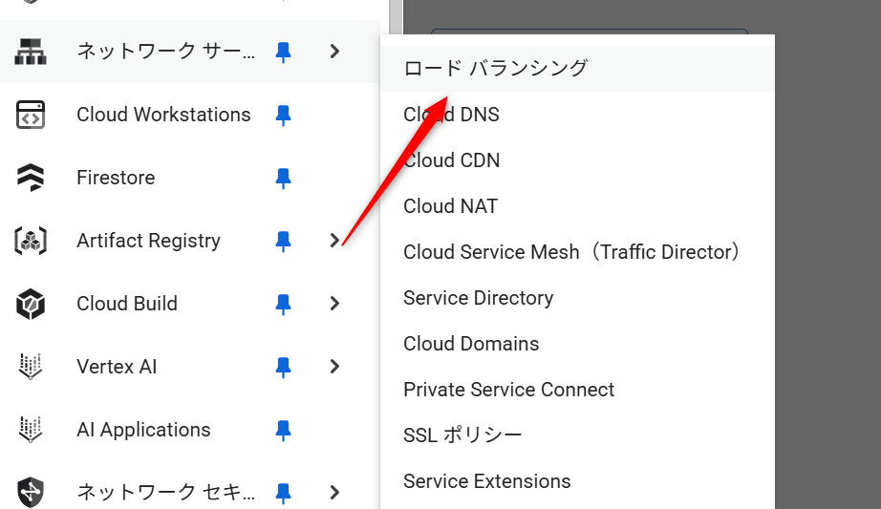Choose Cloud CDN from the submenu

(577, 160)
